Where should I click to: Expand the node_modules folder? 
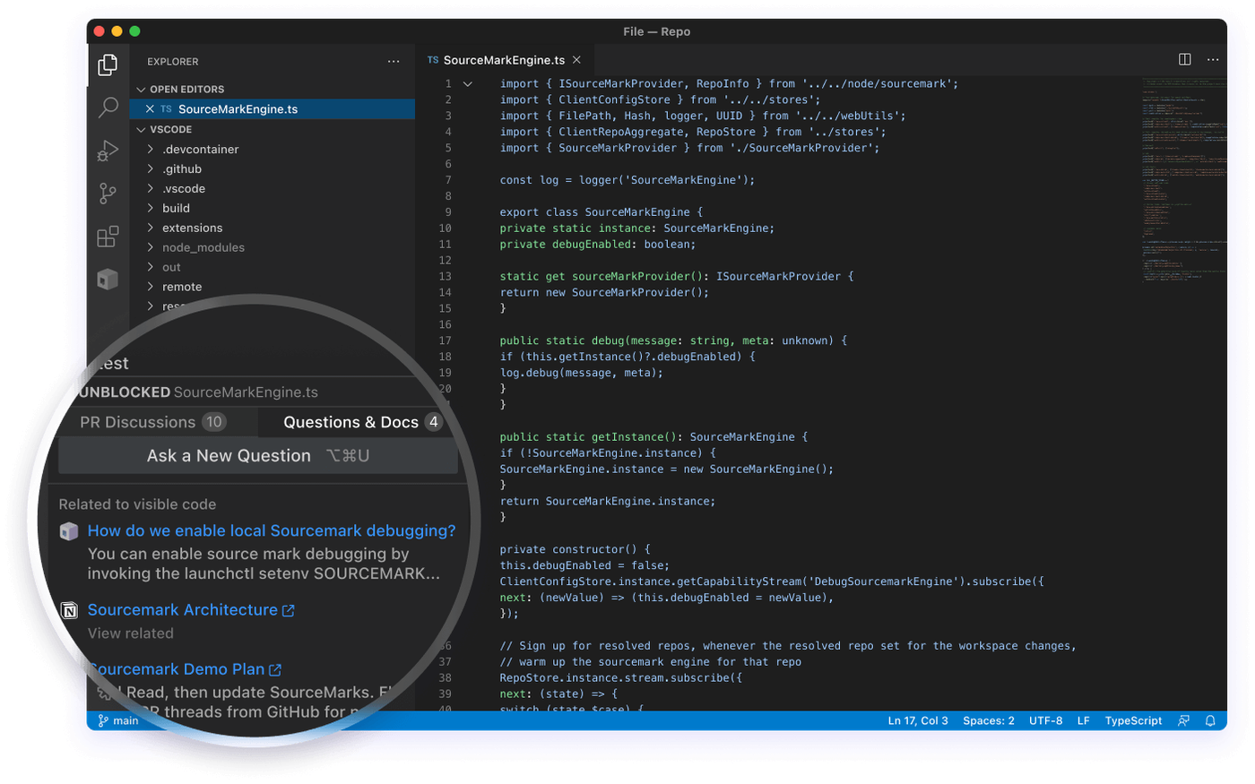click(x=151, y=248)
